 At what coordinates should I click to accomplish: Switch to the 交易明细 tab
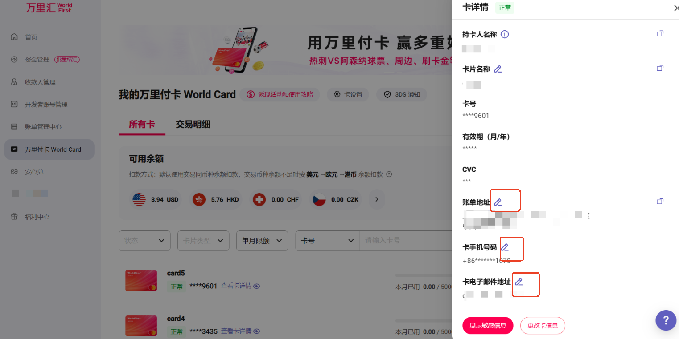click(x=193, y=125)
